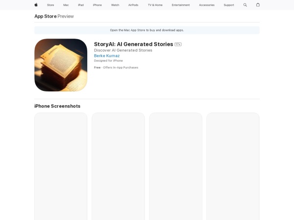
Task: Select the second iPhone screenshot placeholder
Action: coord(118,166)
